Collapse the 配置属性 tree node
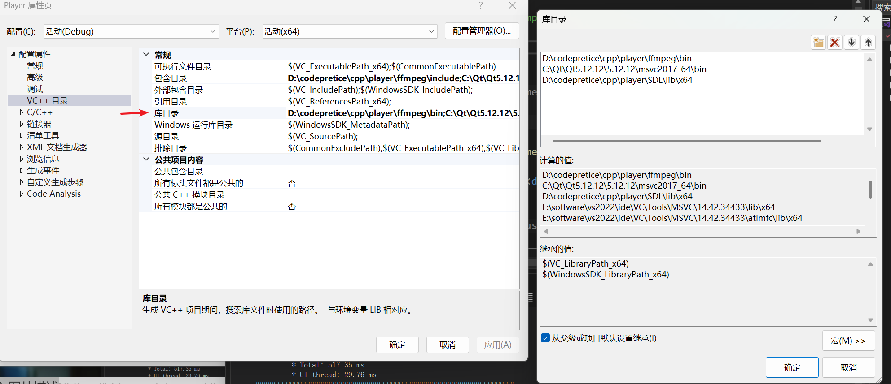The height and width of the screenshot is (384, 891). pos(13,54)
